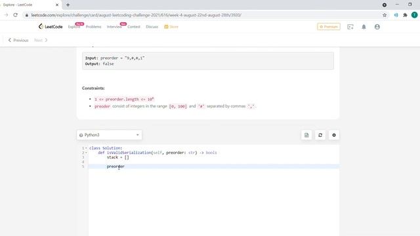Viewport: 420px width, 236px height.
Task: Open the editor settings gear
Action: (334, 135)
